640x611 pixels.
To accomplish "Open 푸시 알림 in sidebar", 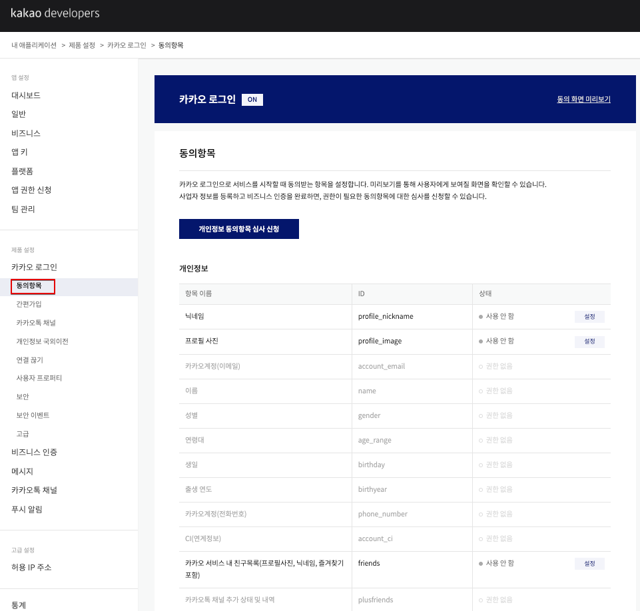I will point(27,509).
